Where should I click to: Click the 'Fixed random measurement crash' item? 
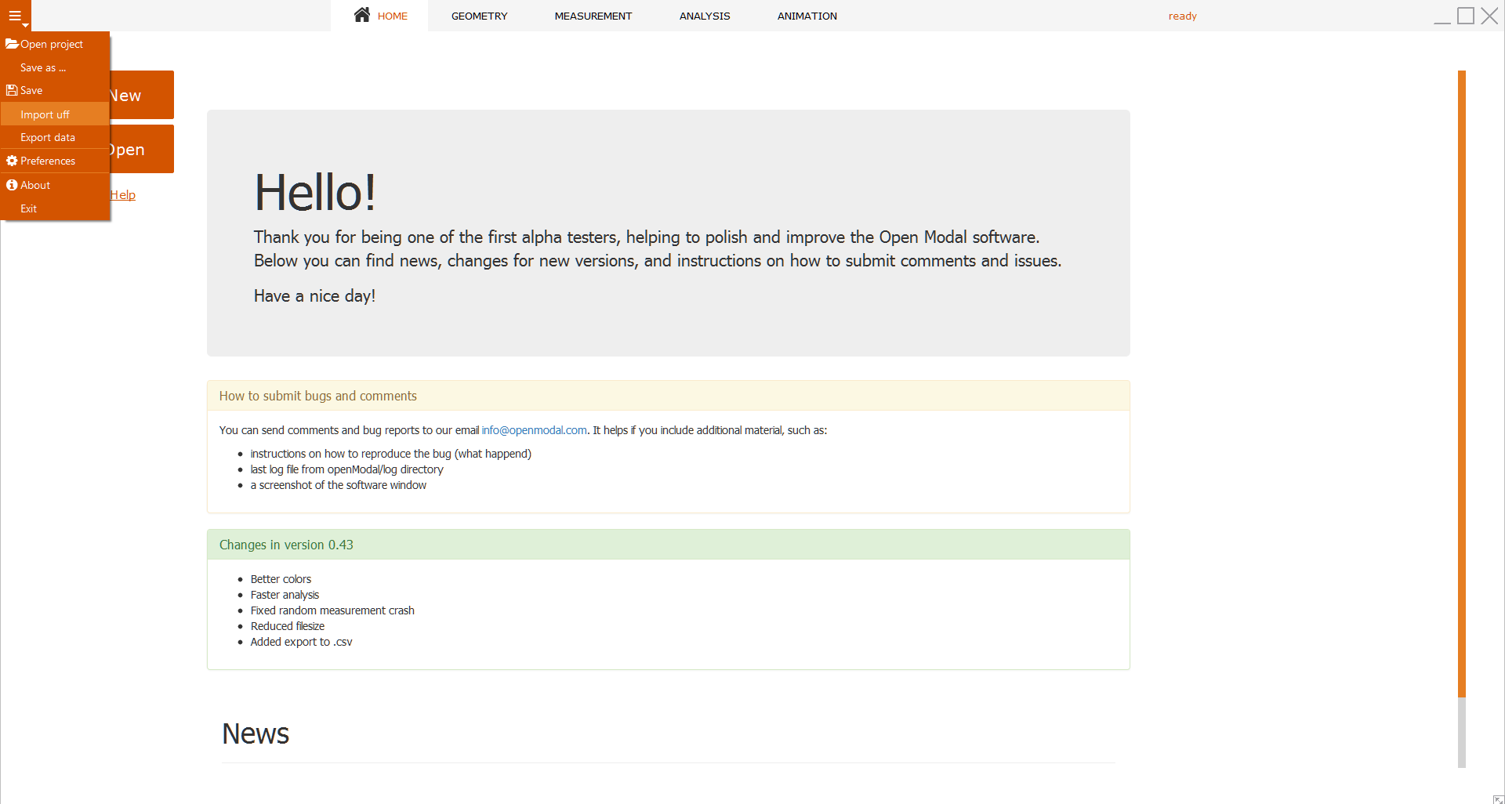coord(332,610)
